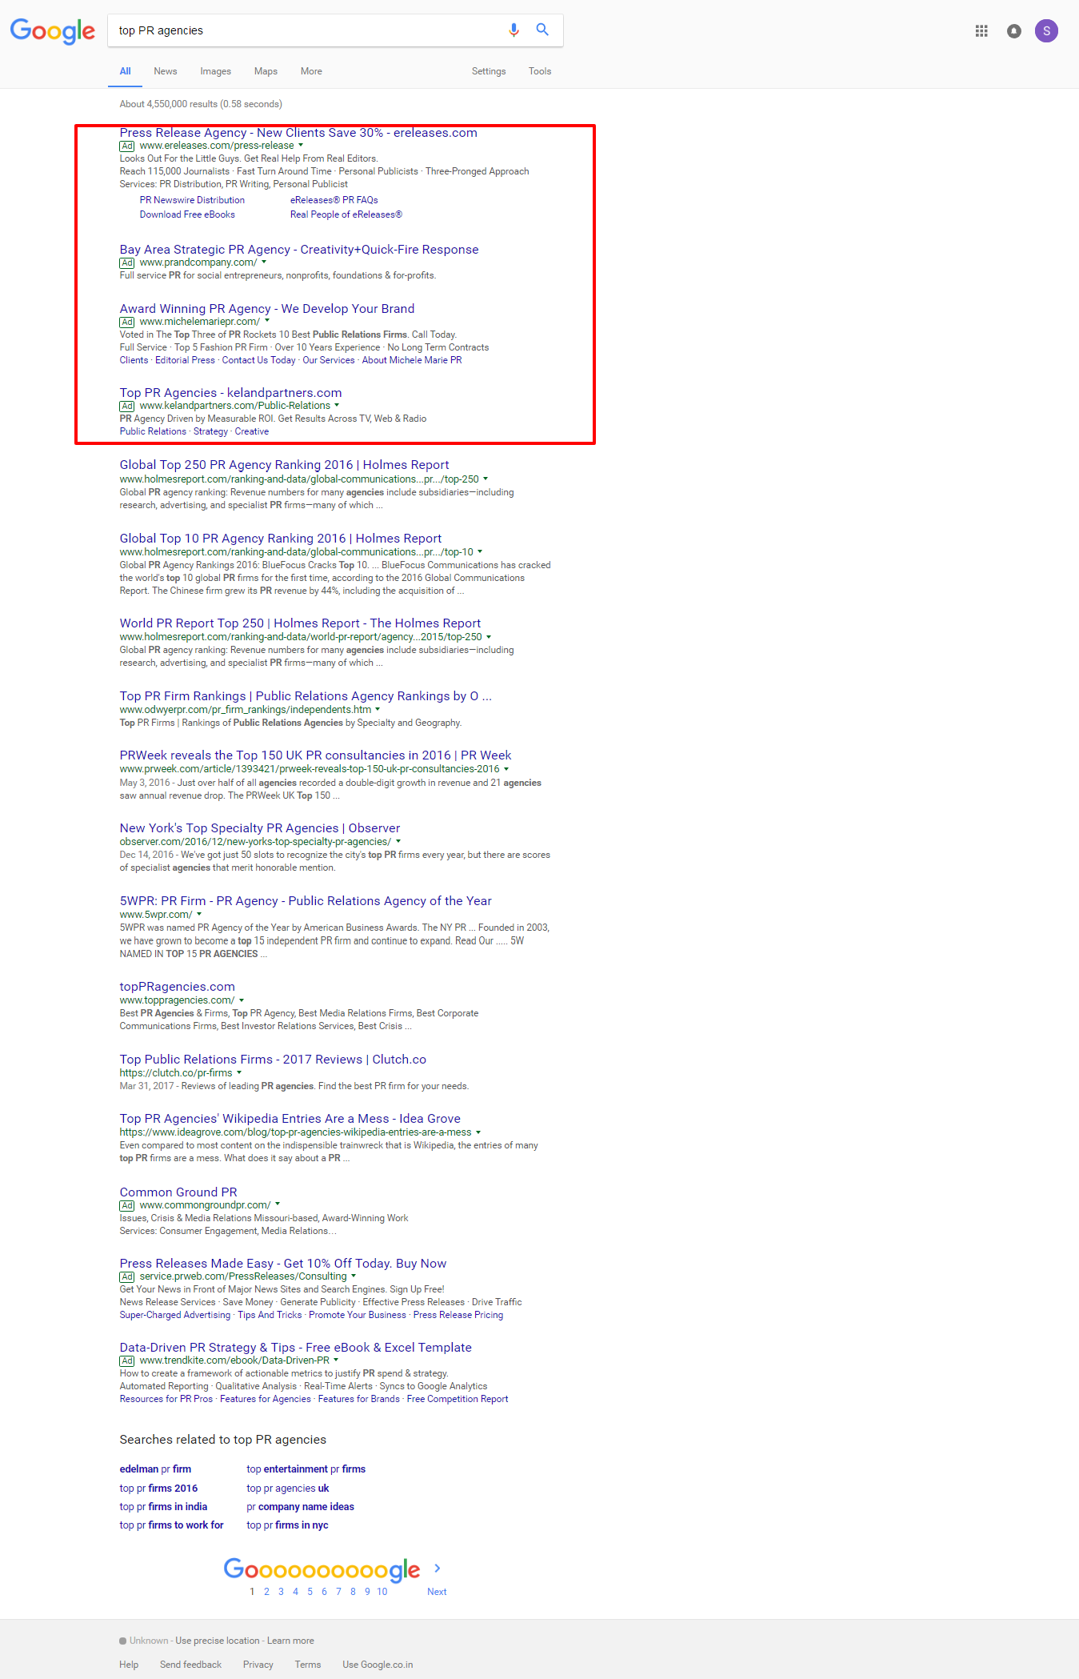Select related search 'pr company name ideas'

tap(300, 1507)
